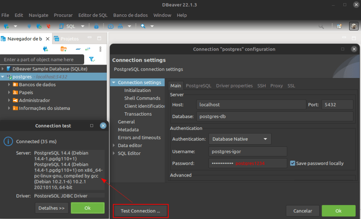This screenshot has height=219, width=361.
Task: Expand Papeis folder
Action: [9, 92]
